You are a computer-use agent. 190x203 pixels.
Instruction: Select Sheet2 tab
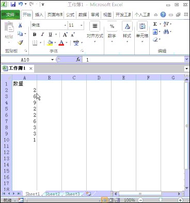53,194
